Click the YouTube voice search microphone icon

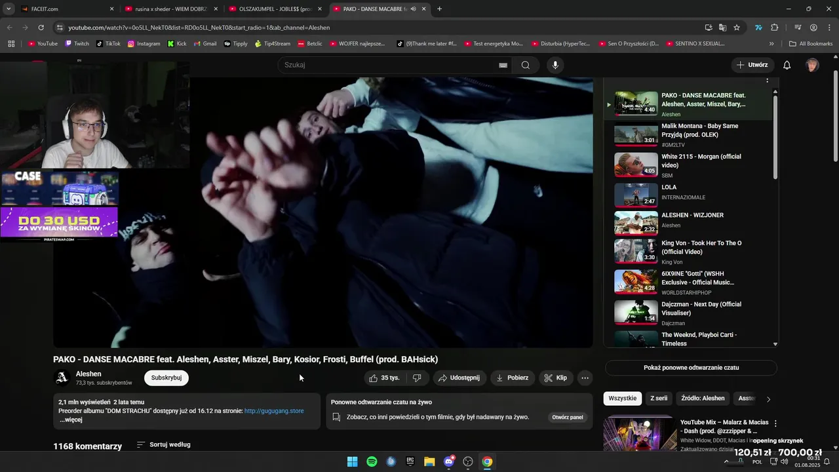(555, 65)
